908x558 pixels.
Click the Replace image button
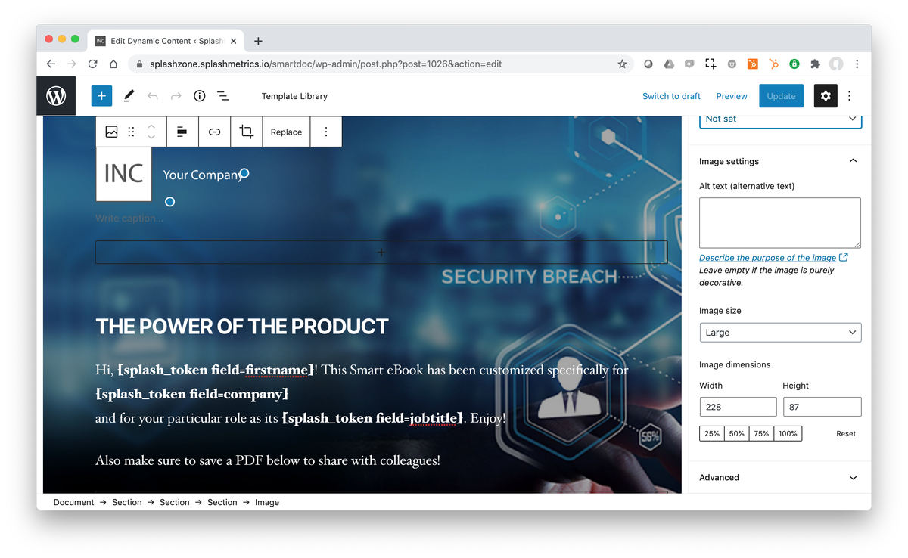tap(286, 132)
